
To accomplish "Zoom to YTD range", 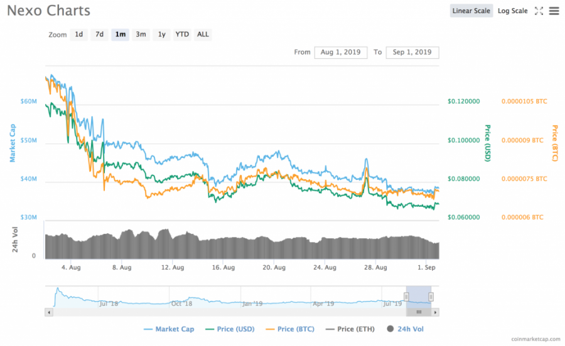I will (182, 34).
